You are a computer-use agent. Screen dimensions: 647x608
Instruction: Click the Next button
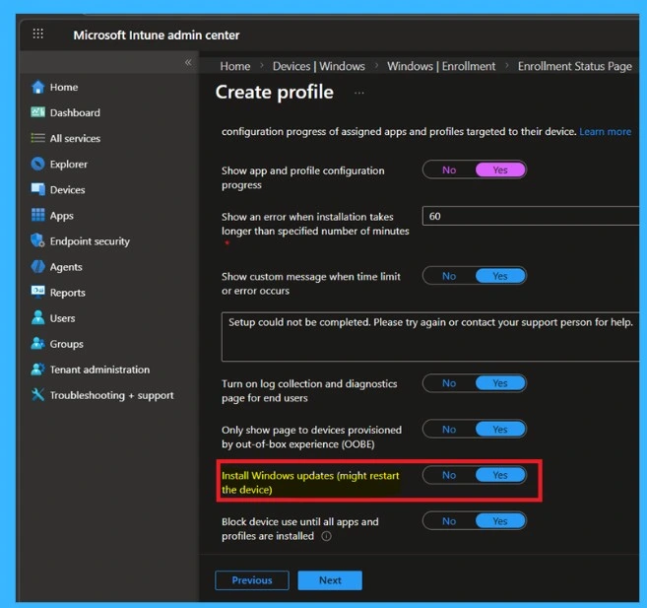click(330, 580)
